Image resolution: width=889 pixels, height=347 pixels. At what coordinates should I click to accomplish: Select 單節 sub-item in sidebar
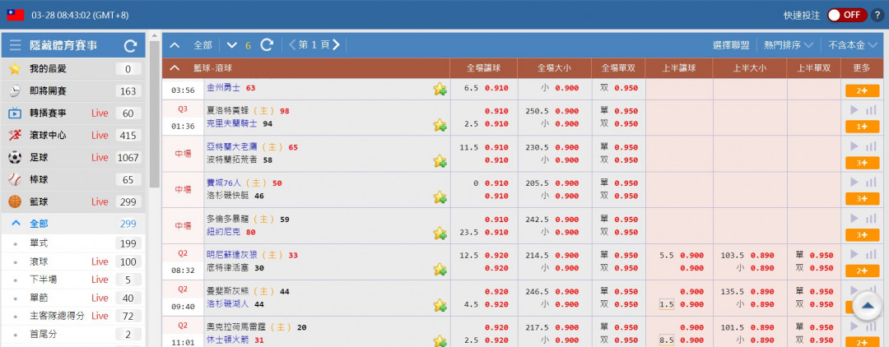[72, 298]
